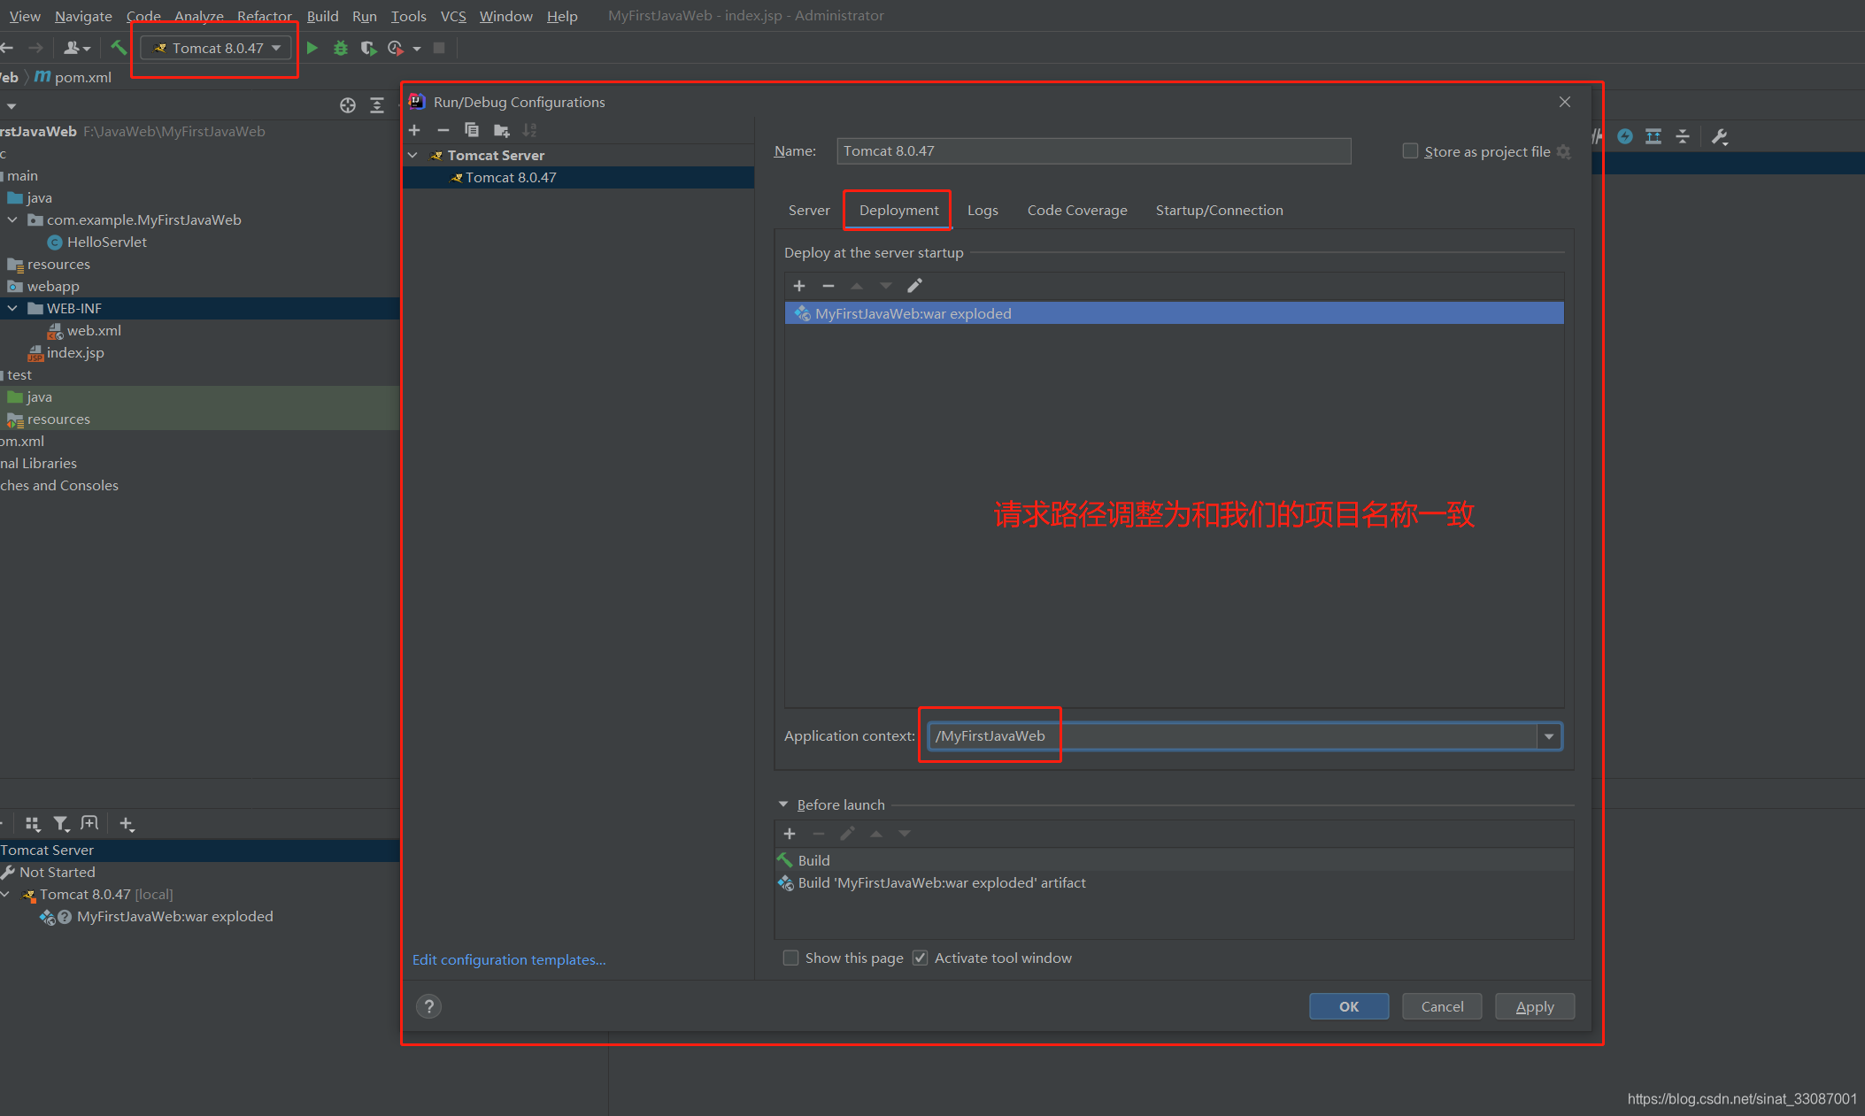This screenshot has height=1116, width=1865.
Task: Select Tomcat 8.0.47 configuration in tree
Action: 578,177
